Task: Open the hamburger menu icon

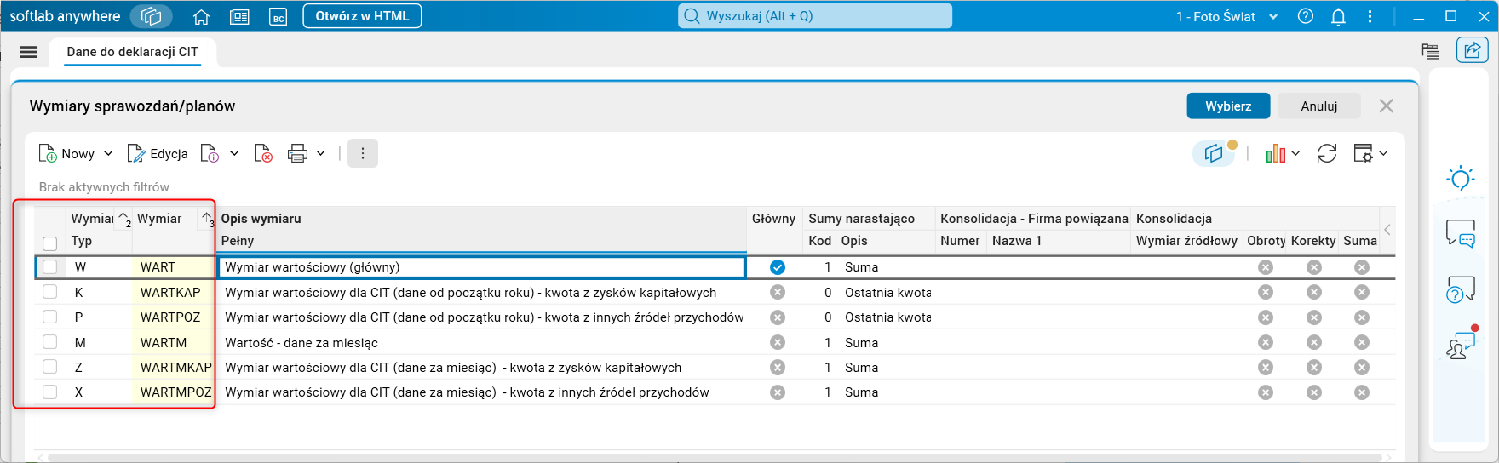Action: [x=28, y=52]
